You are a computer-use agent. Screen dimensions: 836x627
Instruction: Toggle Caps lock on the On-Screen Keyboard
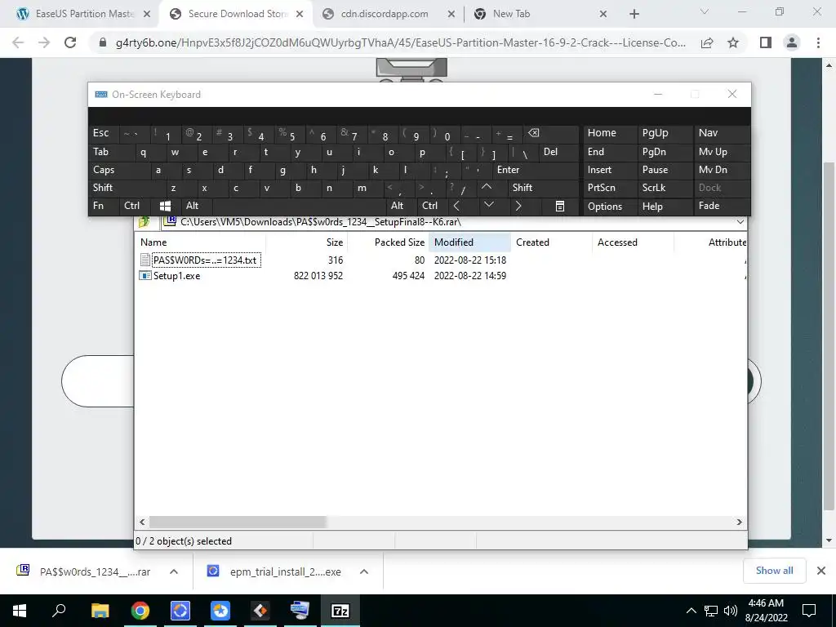click(x=118, y=170)
